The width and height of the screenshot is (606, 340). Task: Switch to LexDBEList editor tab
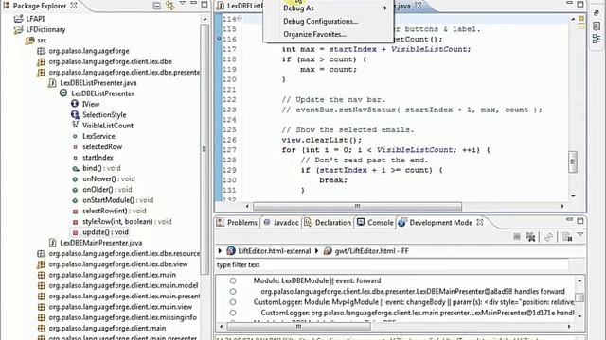click(x=240, y=6)
